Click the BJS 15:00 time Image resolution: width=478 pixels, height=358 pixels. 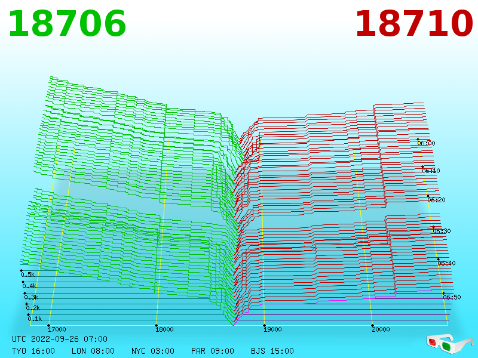[272, 351]
